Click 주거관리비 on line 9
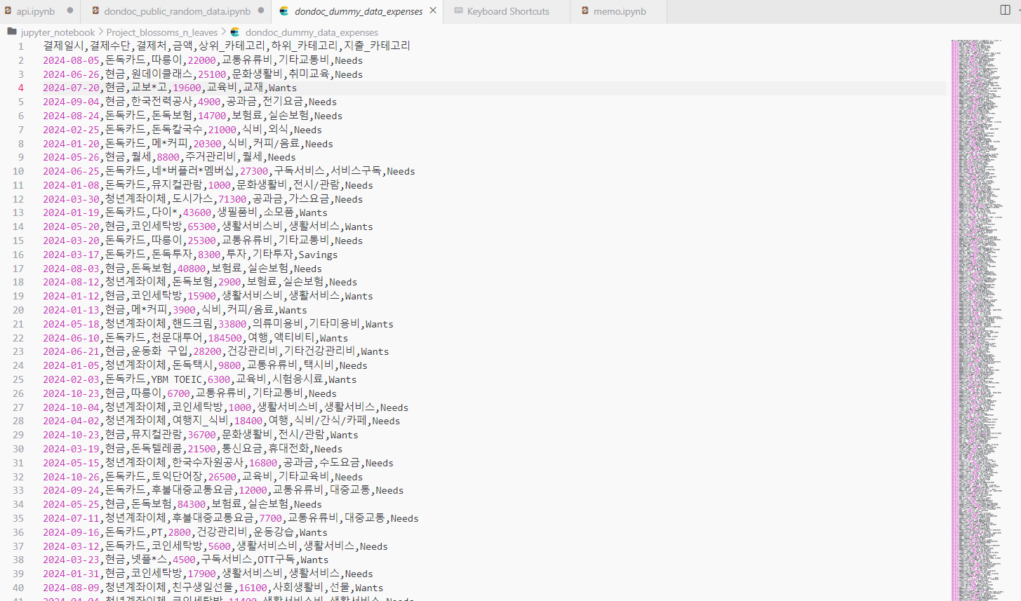 click(x=211, y=157)
